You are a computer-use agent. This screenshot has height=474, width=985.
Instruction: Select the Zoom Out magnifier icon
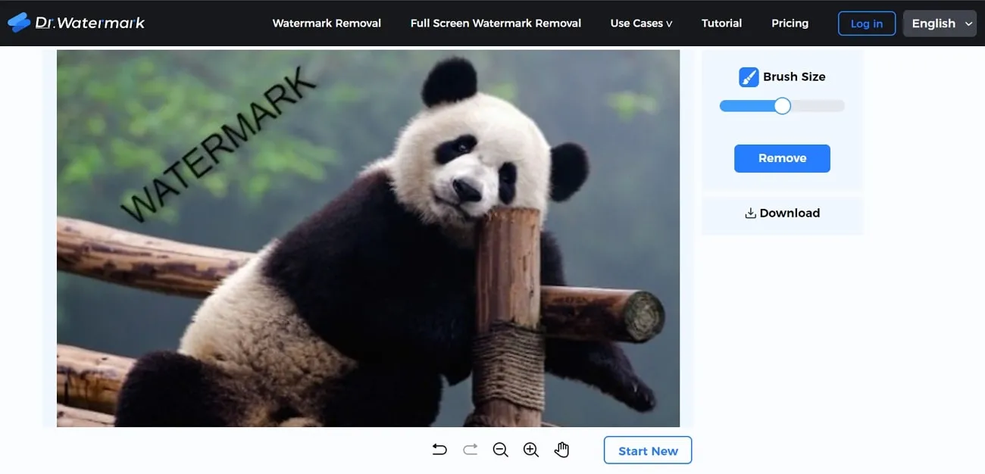(x=500, y=449)
